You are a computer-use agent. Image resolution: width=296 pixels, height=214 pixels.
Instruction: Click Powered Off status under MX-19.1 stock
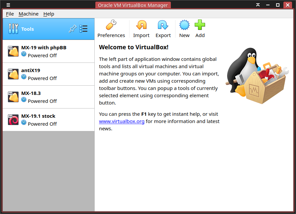click(x=42, y=124)
